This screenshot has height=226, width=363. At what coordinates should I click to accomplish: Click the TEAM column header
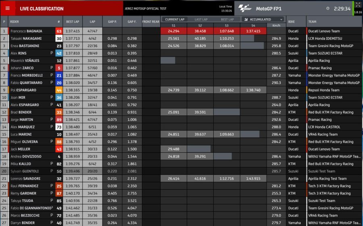(312, 22)
